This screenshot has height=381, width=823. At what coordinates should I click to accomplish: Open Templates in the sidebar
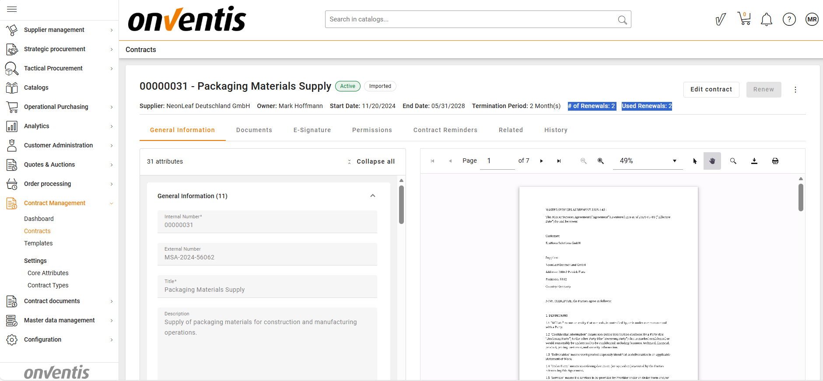[x=38, y=243]
